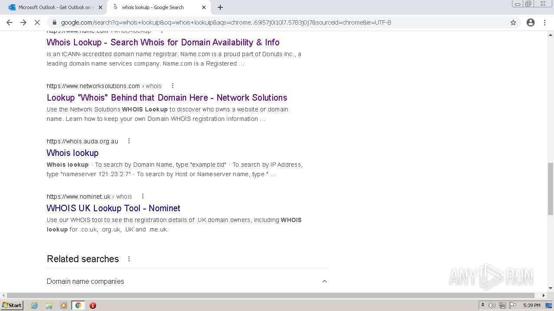Open more options for whois.auda.org.au result
This screenshot has width=554, height=311.
tap(129, 141)
